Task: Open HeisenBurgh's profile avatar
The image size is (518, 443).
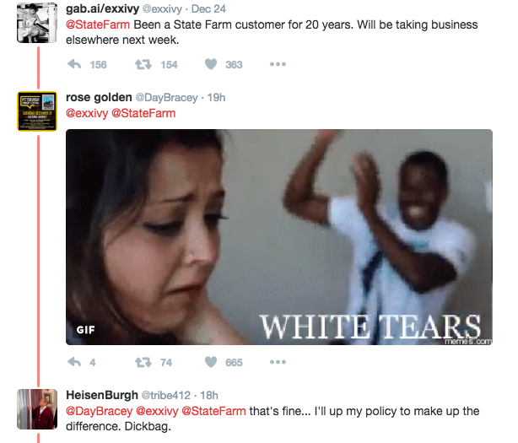Action: click(x=37, y=409)
